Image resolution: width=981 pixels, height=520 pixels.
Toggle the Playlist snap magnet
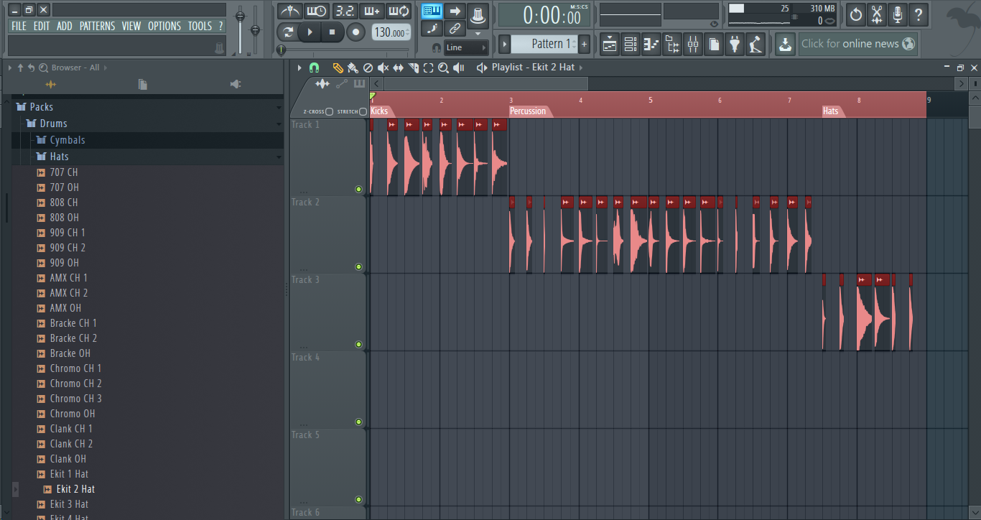coord(314,68)
